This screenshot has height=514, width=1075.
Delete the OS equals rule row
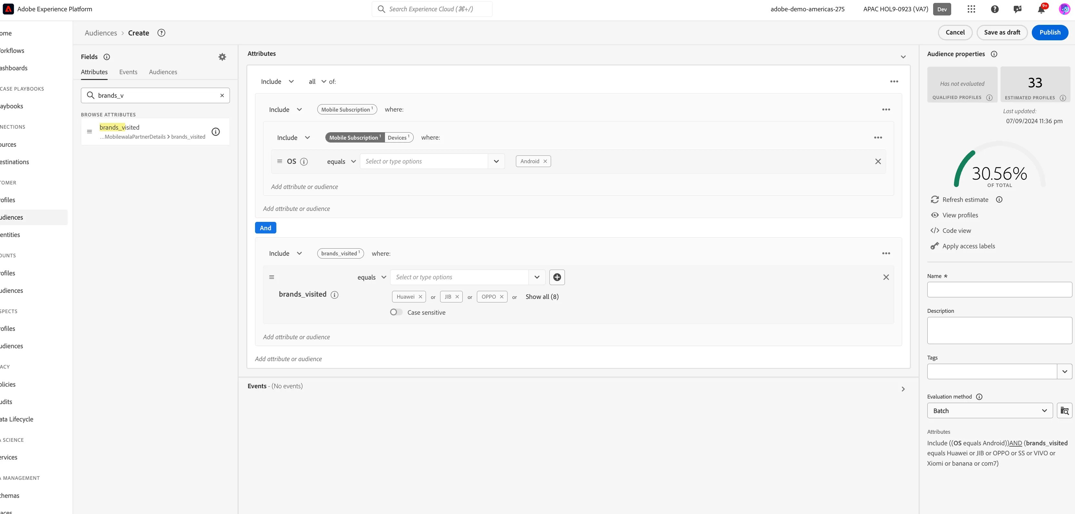point(878,162)
